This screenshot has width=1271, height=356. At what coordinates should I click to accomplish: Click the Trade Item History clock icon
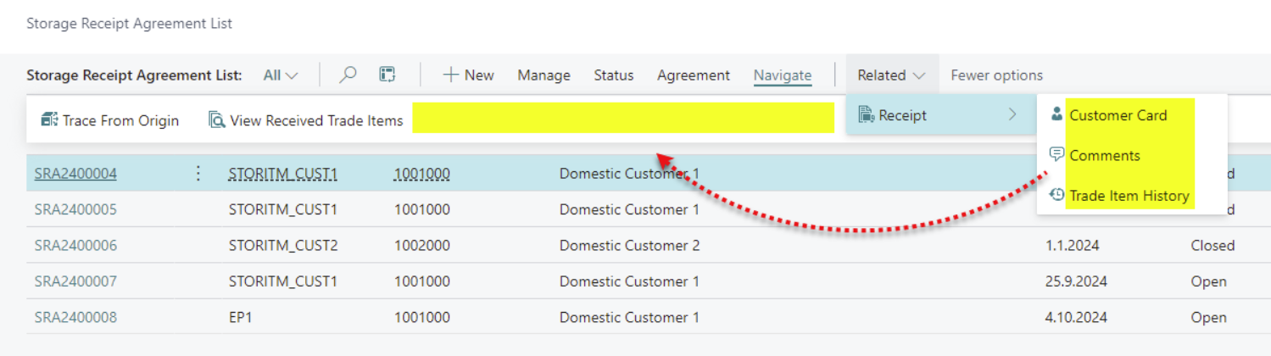1056,195
